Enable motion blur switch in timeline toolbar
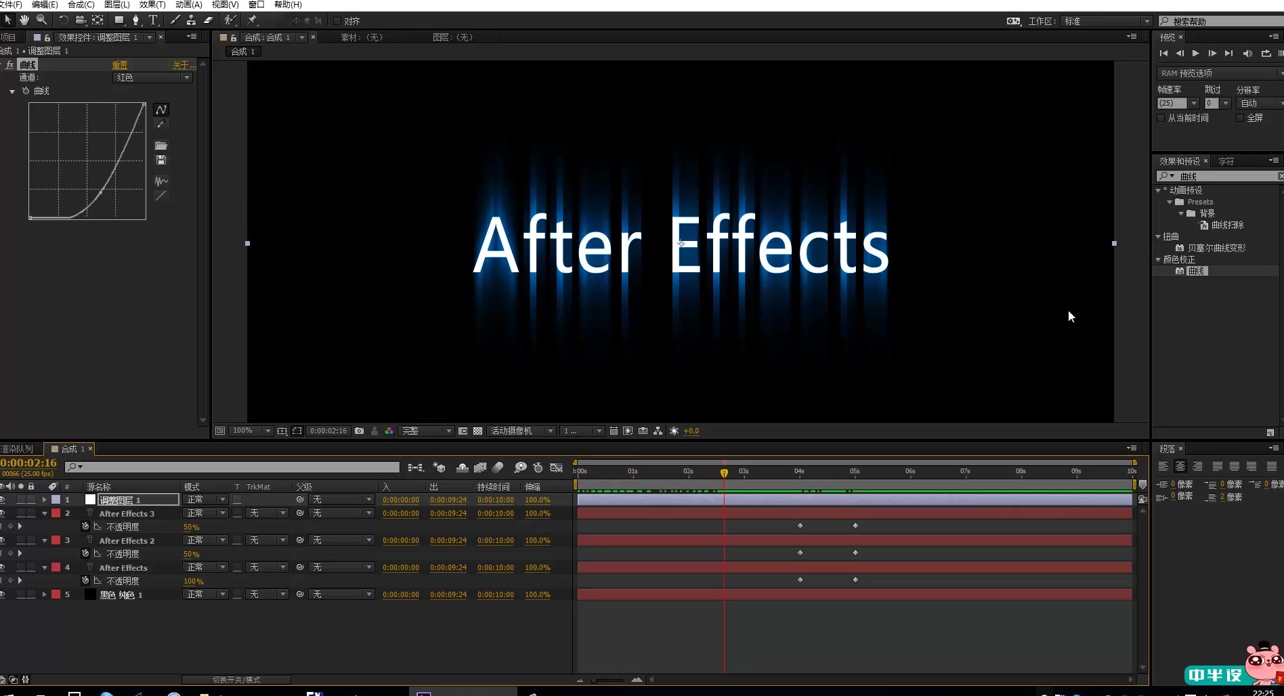Viewport: 1284px width, 696px height. [x=498, y=467]
